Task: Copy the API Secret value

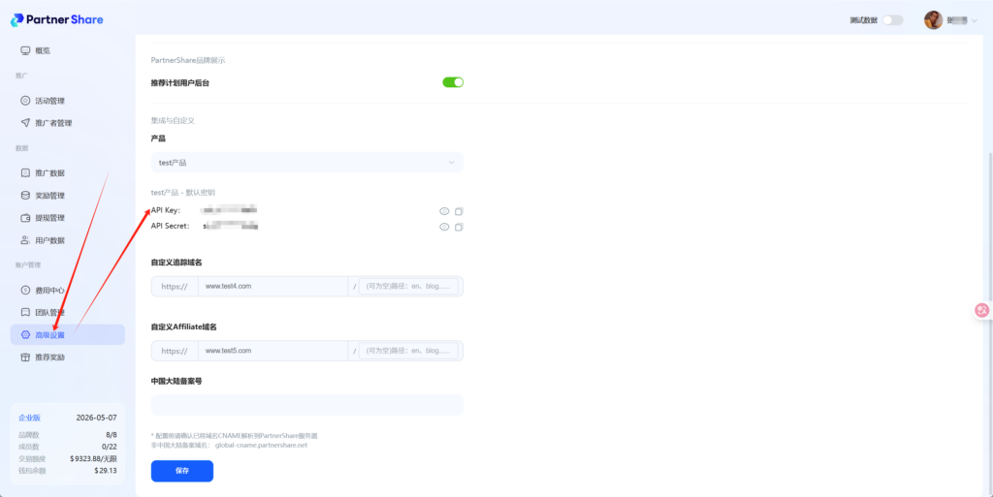Action: pyautogui.click(x=460, y=228)
